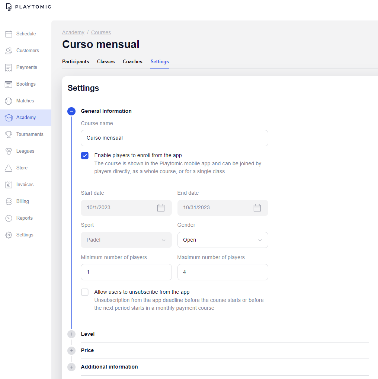The image size is (378, 379).
Task: Disable enrollment from the app
Action: tap(84, 155)
